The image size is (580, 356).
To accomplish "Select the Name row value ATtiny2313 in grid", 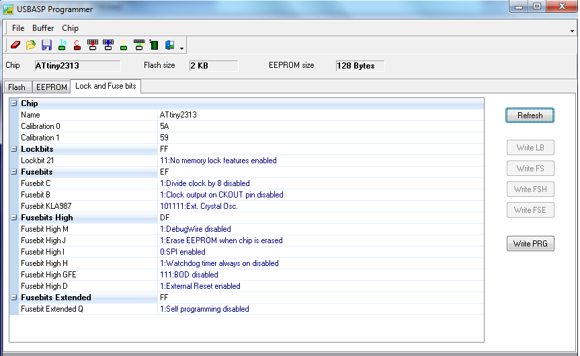I will 178,115.
